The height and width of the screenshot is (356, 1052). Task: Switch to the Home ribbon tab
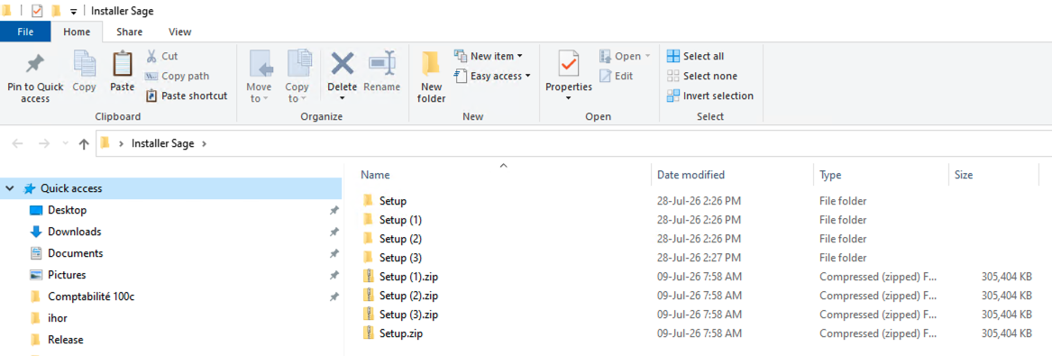(x=77, y=32)
